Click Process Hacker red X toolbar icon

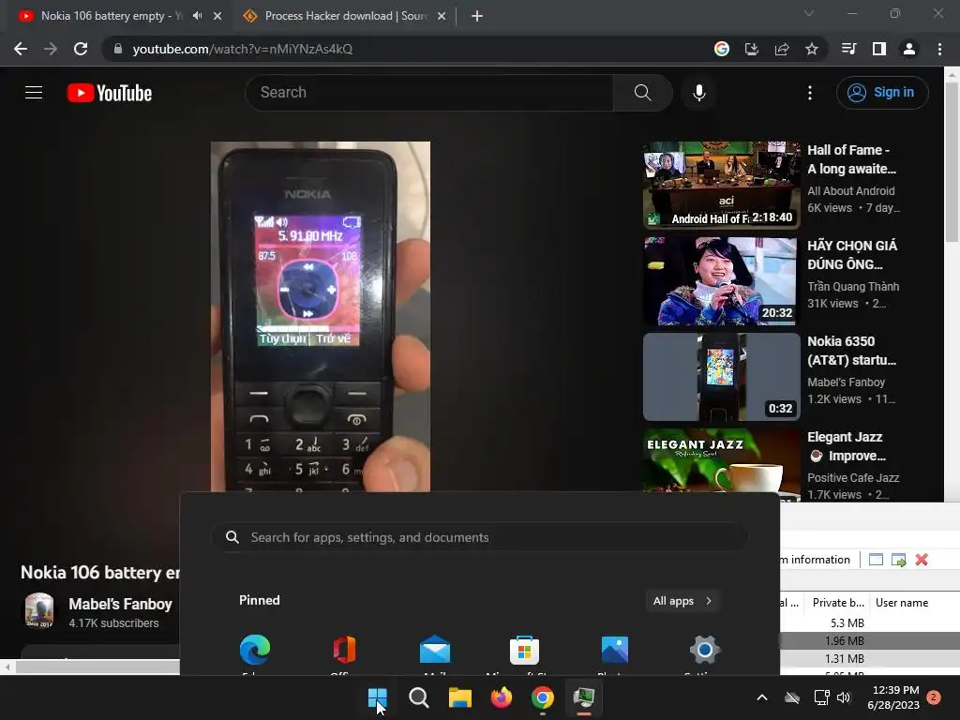point(922,560)
